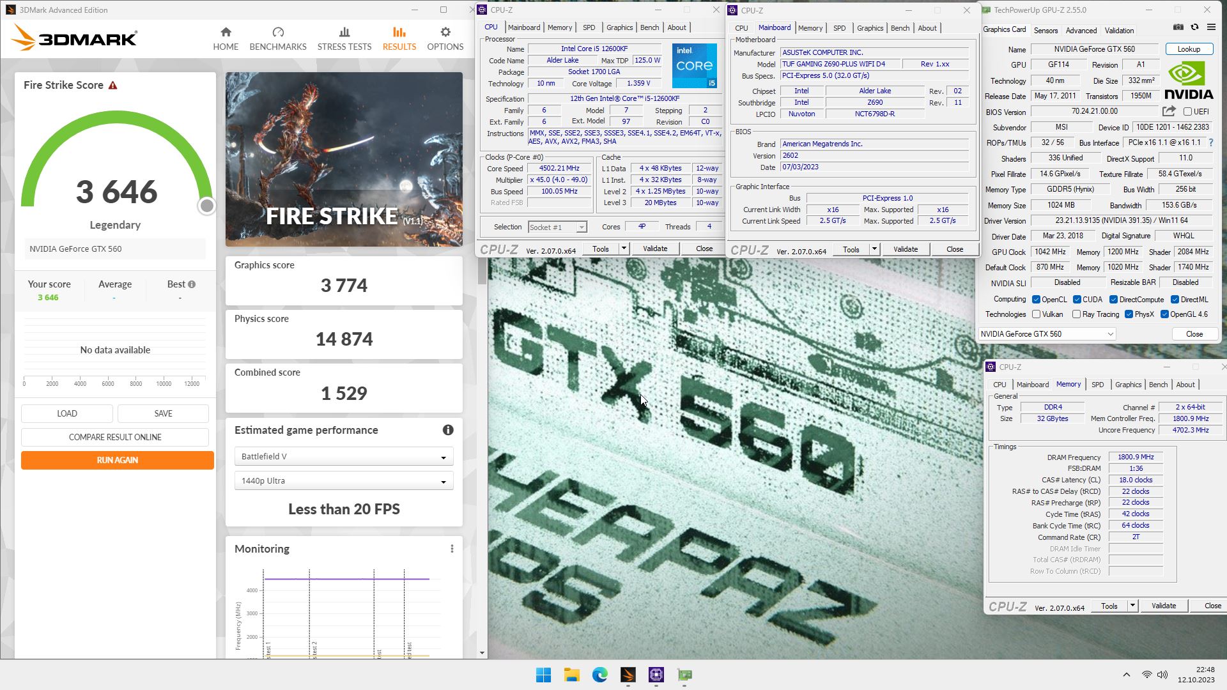This screenshot has height=690, width=1227.
Task: Toggle the CUDA checkbox
Action: click(x=1077, y=300)
